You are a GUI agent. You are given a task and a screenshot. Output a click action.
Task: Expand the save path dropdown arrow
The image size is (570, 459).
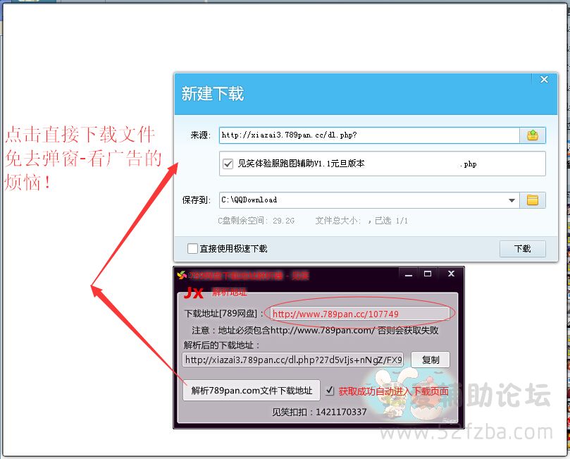pos(512,200)
